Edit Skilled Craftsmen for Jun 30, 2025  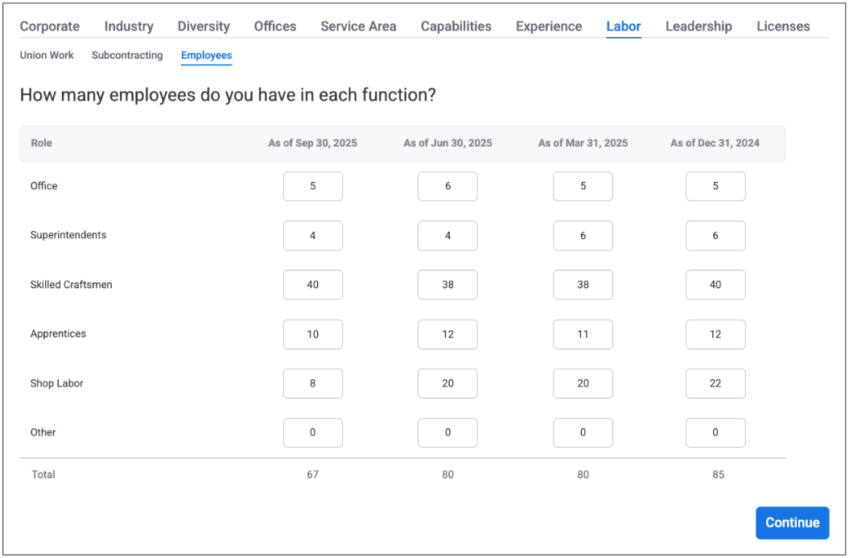[x=447, y=285]
